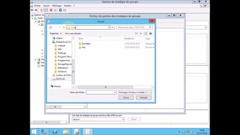Viewport: 240px width, 135px height.
Task: Click the folder up icon in main toolbar
Action: tap(42, 10)
